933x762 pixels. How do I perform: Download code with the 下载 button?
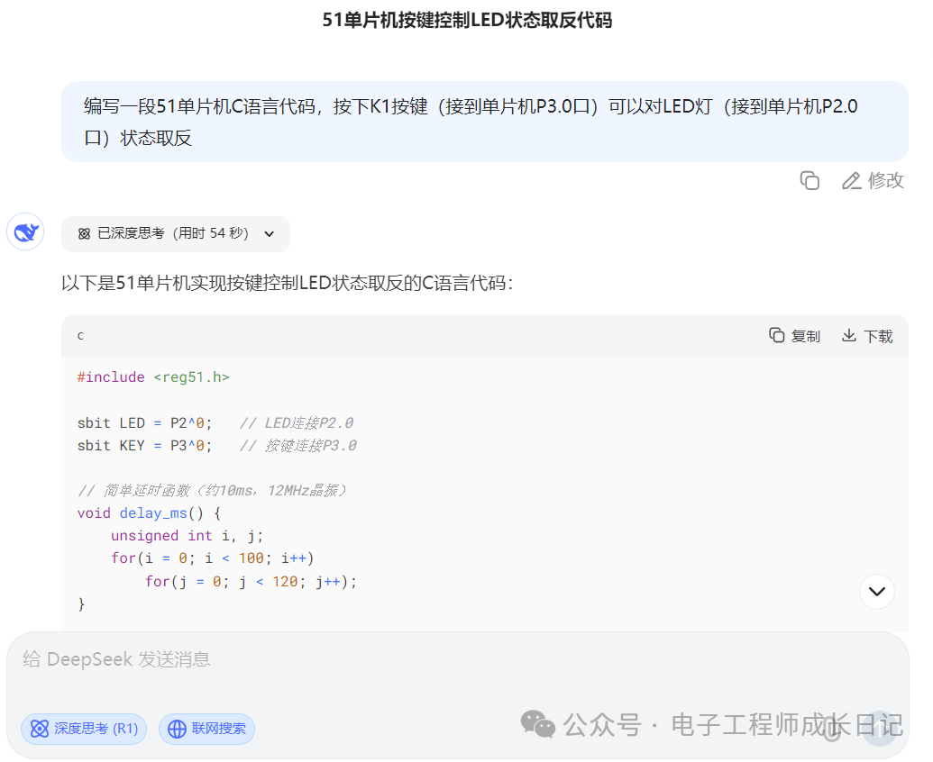pyautogui.click(x=867, y=336)
